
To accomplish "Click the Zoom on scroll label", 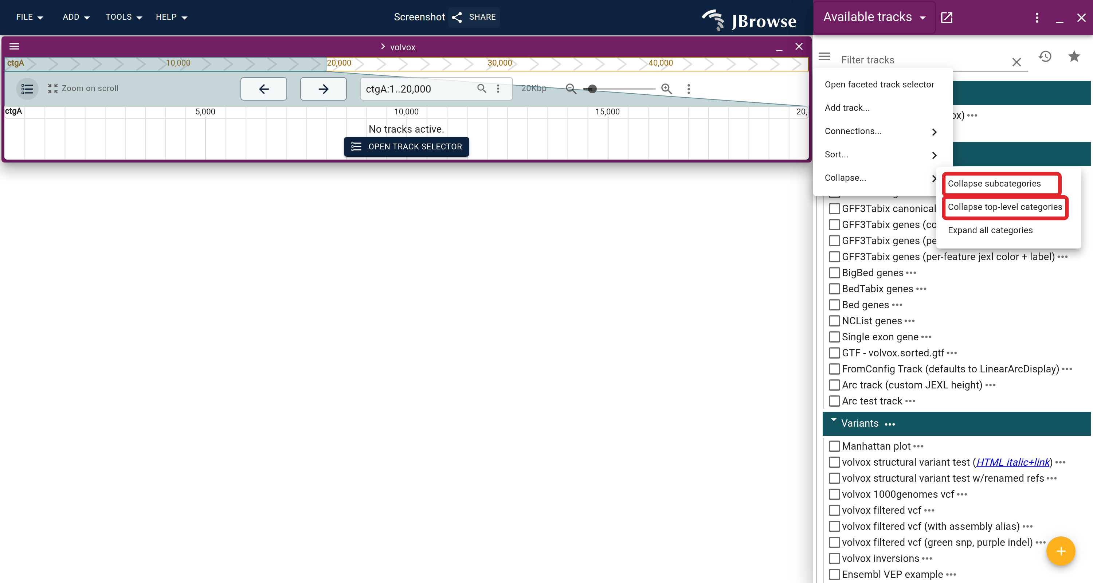I will point(90,89).
